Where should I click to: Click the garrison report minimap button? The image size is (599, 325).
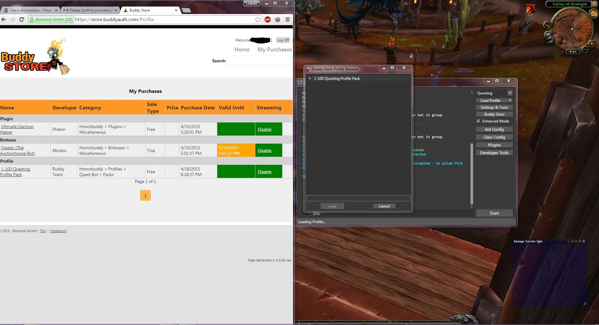pos(550,40)
